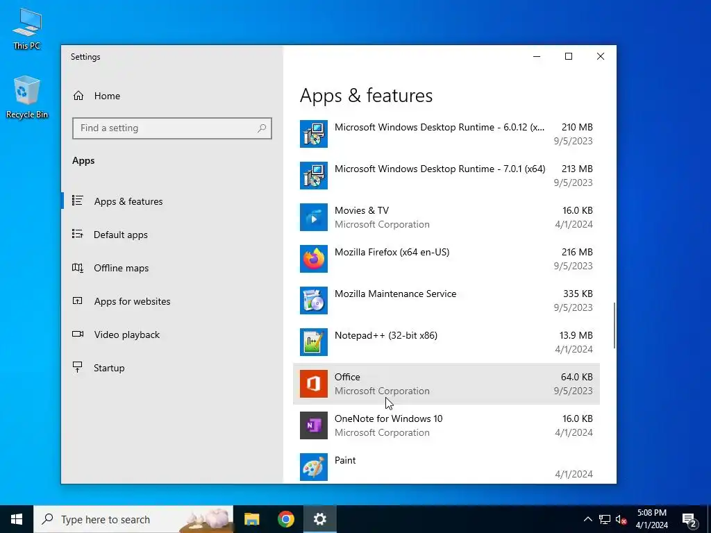Click the Paint palette icon
Screen dimensions: 711x533
tap(314, 467)
